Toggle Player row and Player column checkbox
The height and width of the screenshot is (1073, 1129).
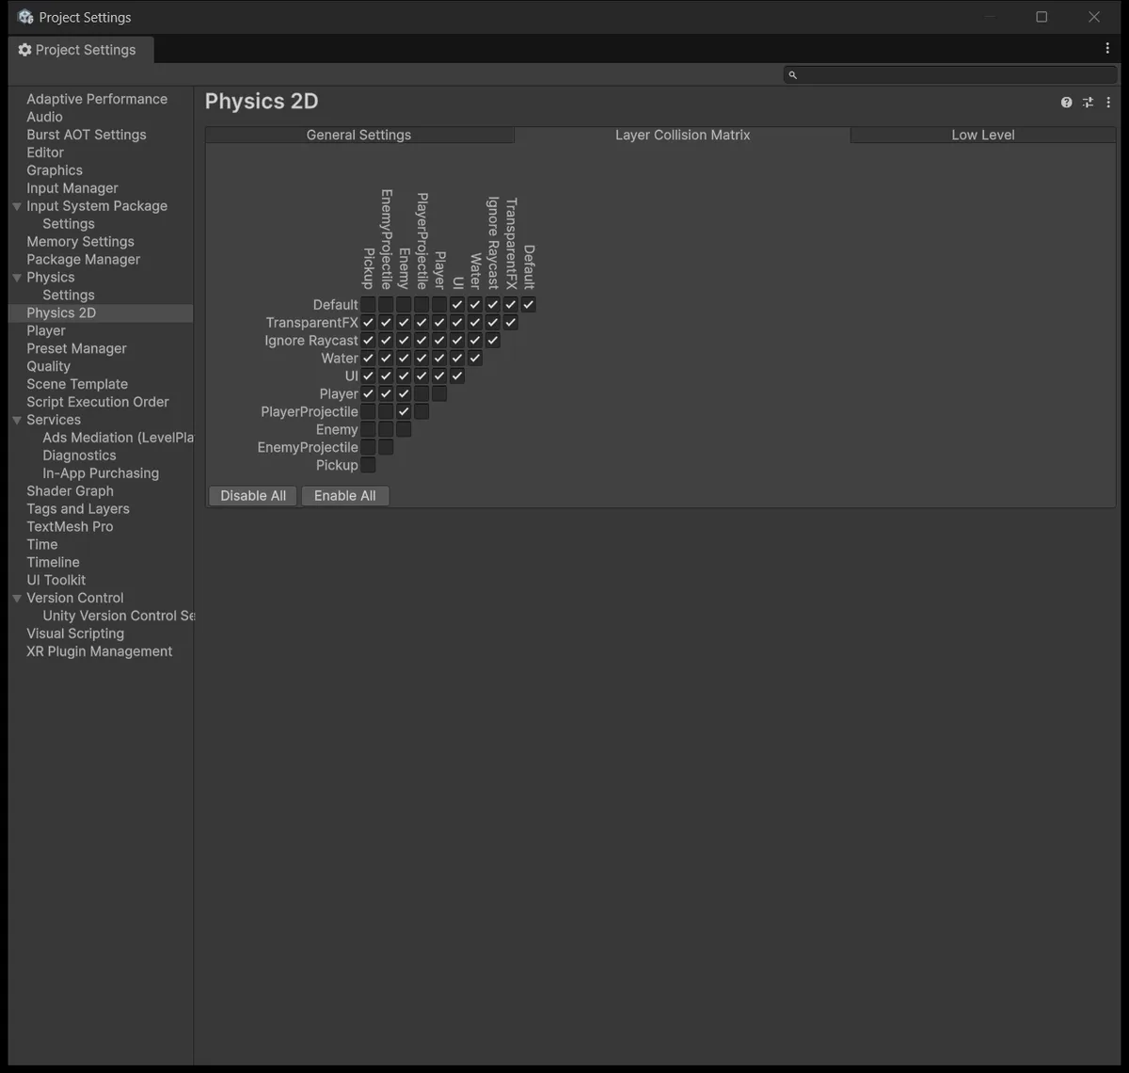click(x=439, y=394)
